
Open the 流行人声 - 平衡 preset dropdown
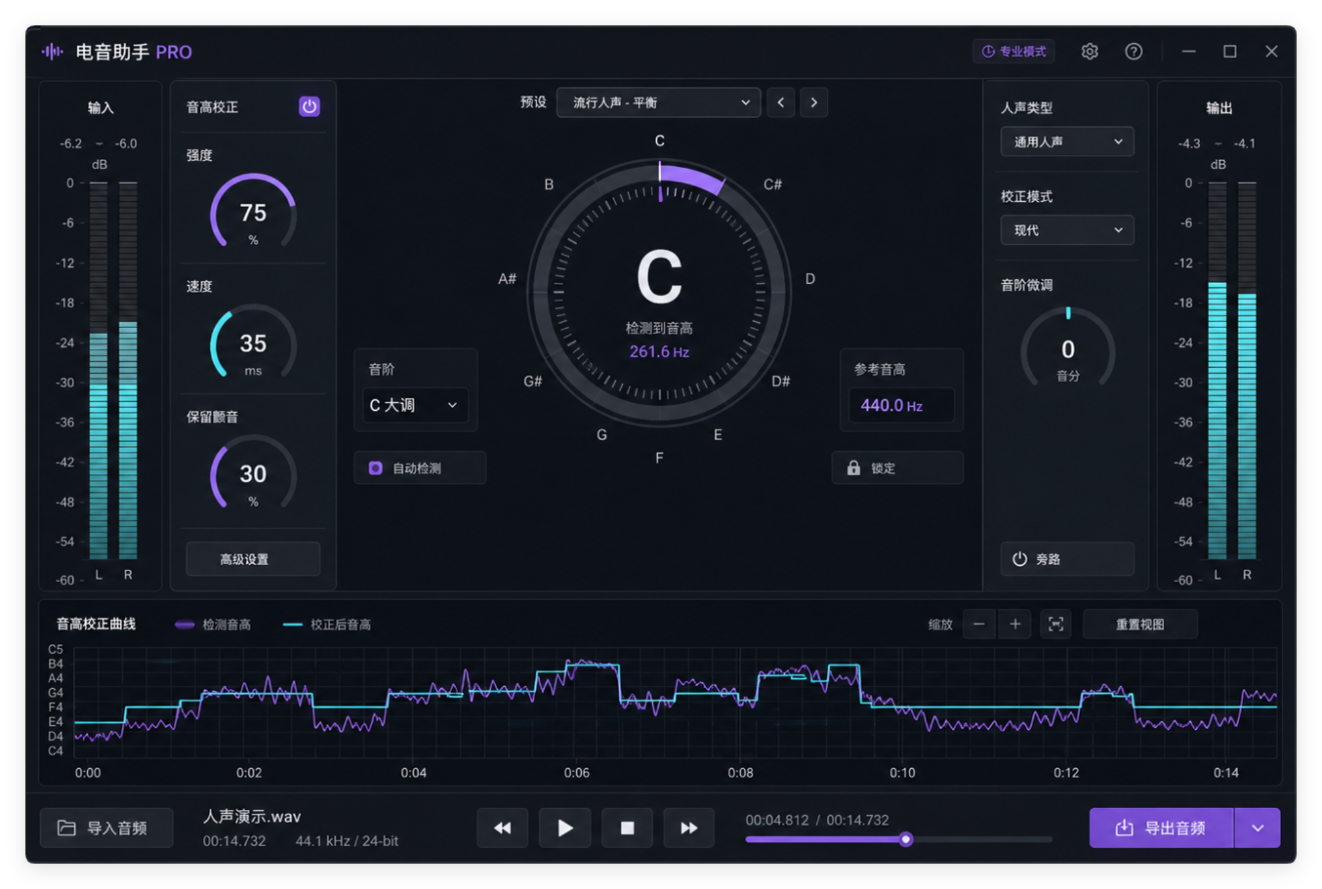(658, 102)
